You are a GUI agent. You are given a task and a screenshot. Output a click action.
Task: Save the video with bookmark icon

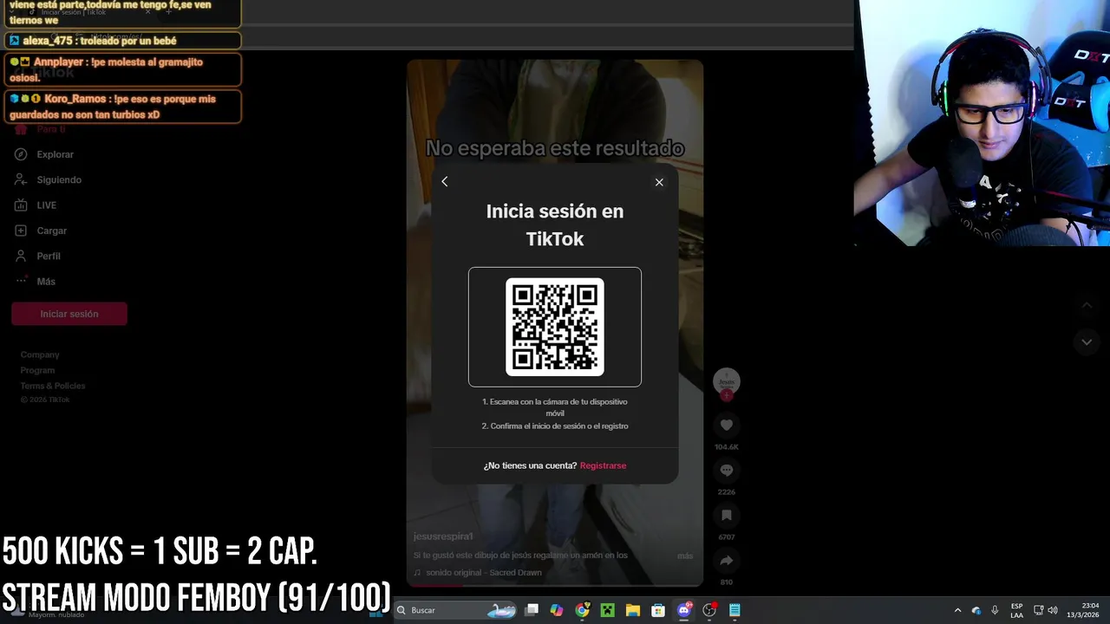pyautogui.click(x=727, y=515)
